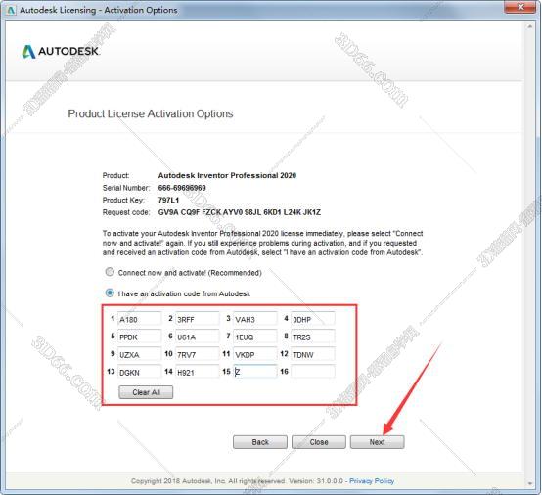This screenshot has height=495, width=542.
Task: Click activation code field 9 containing UZXA
Action: (x=139, y=354)
